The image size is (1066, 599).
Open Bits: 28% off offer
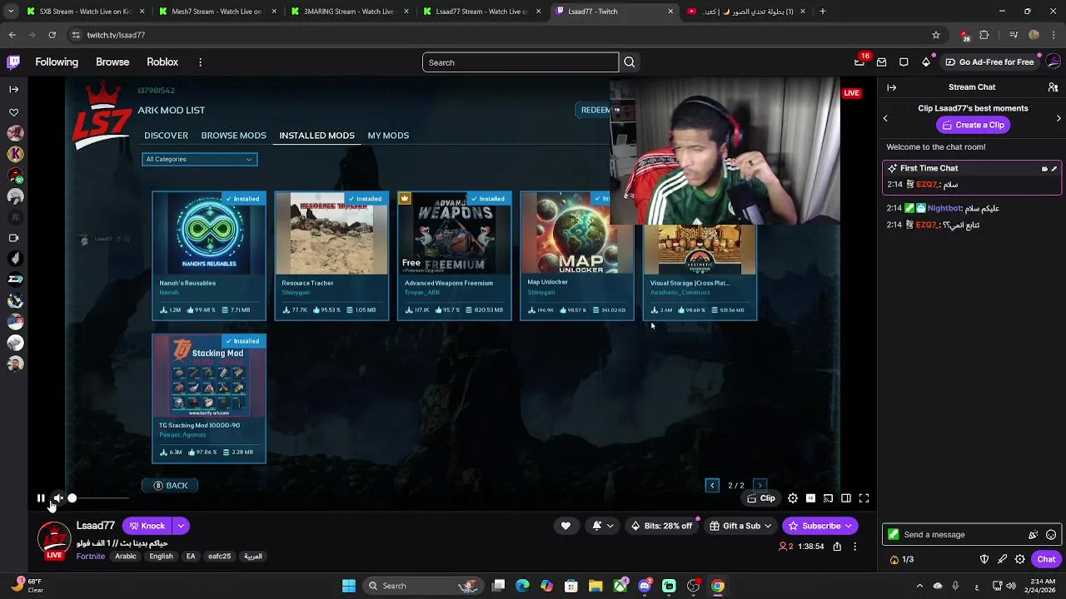(661, 526)
